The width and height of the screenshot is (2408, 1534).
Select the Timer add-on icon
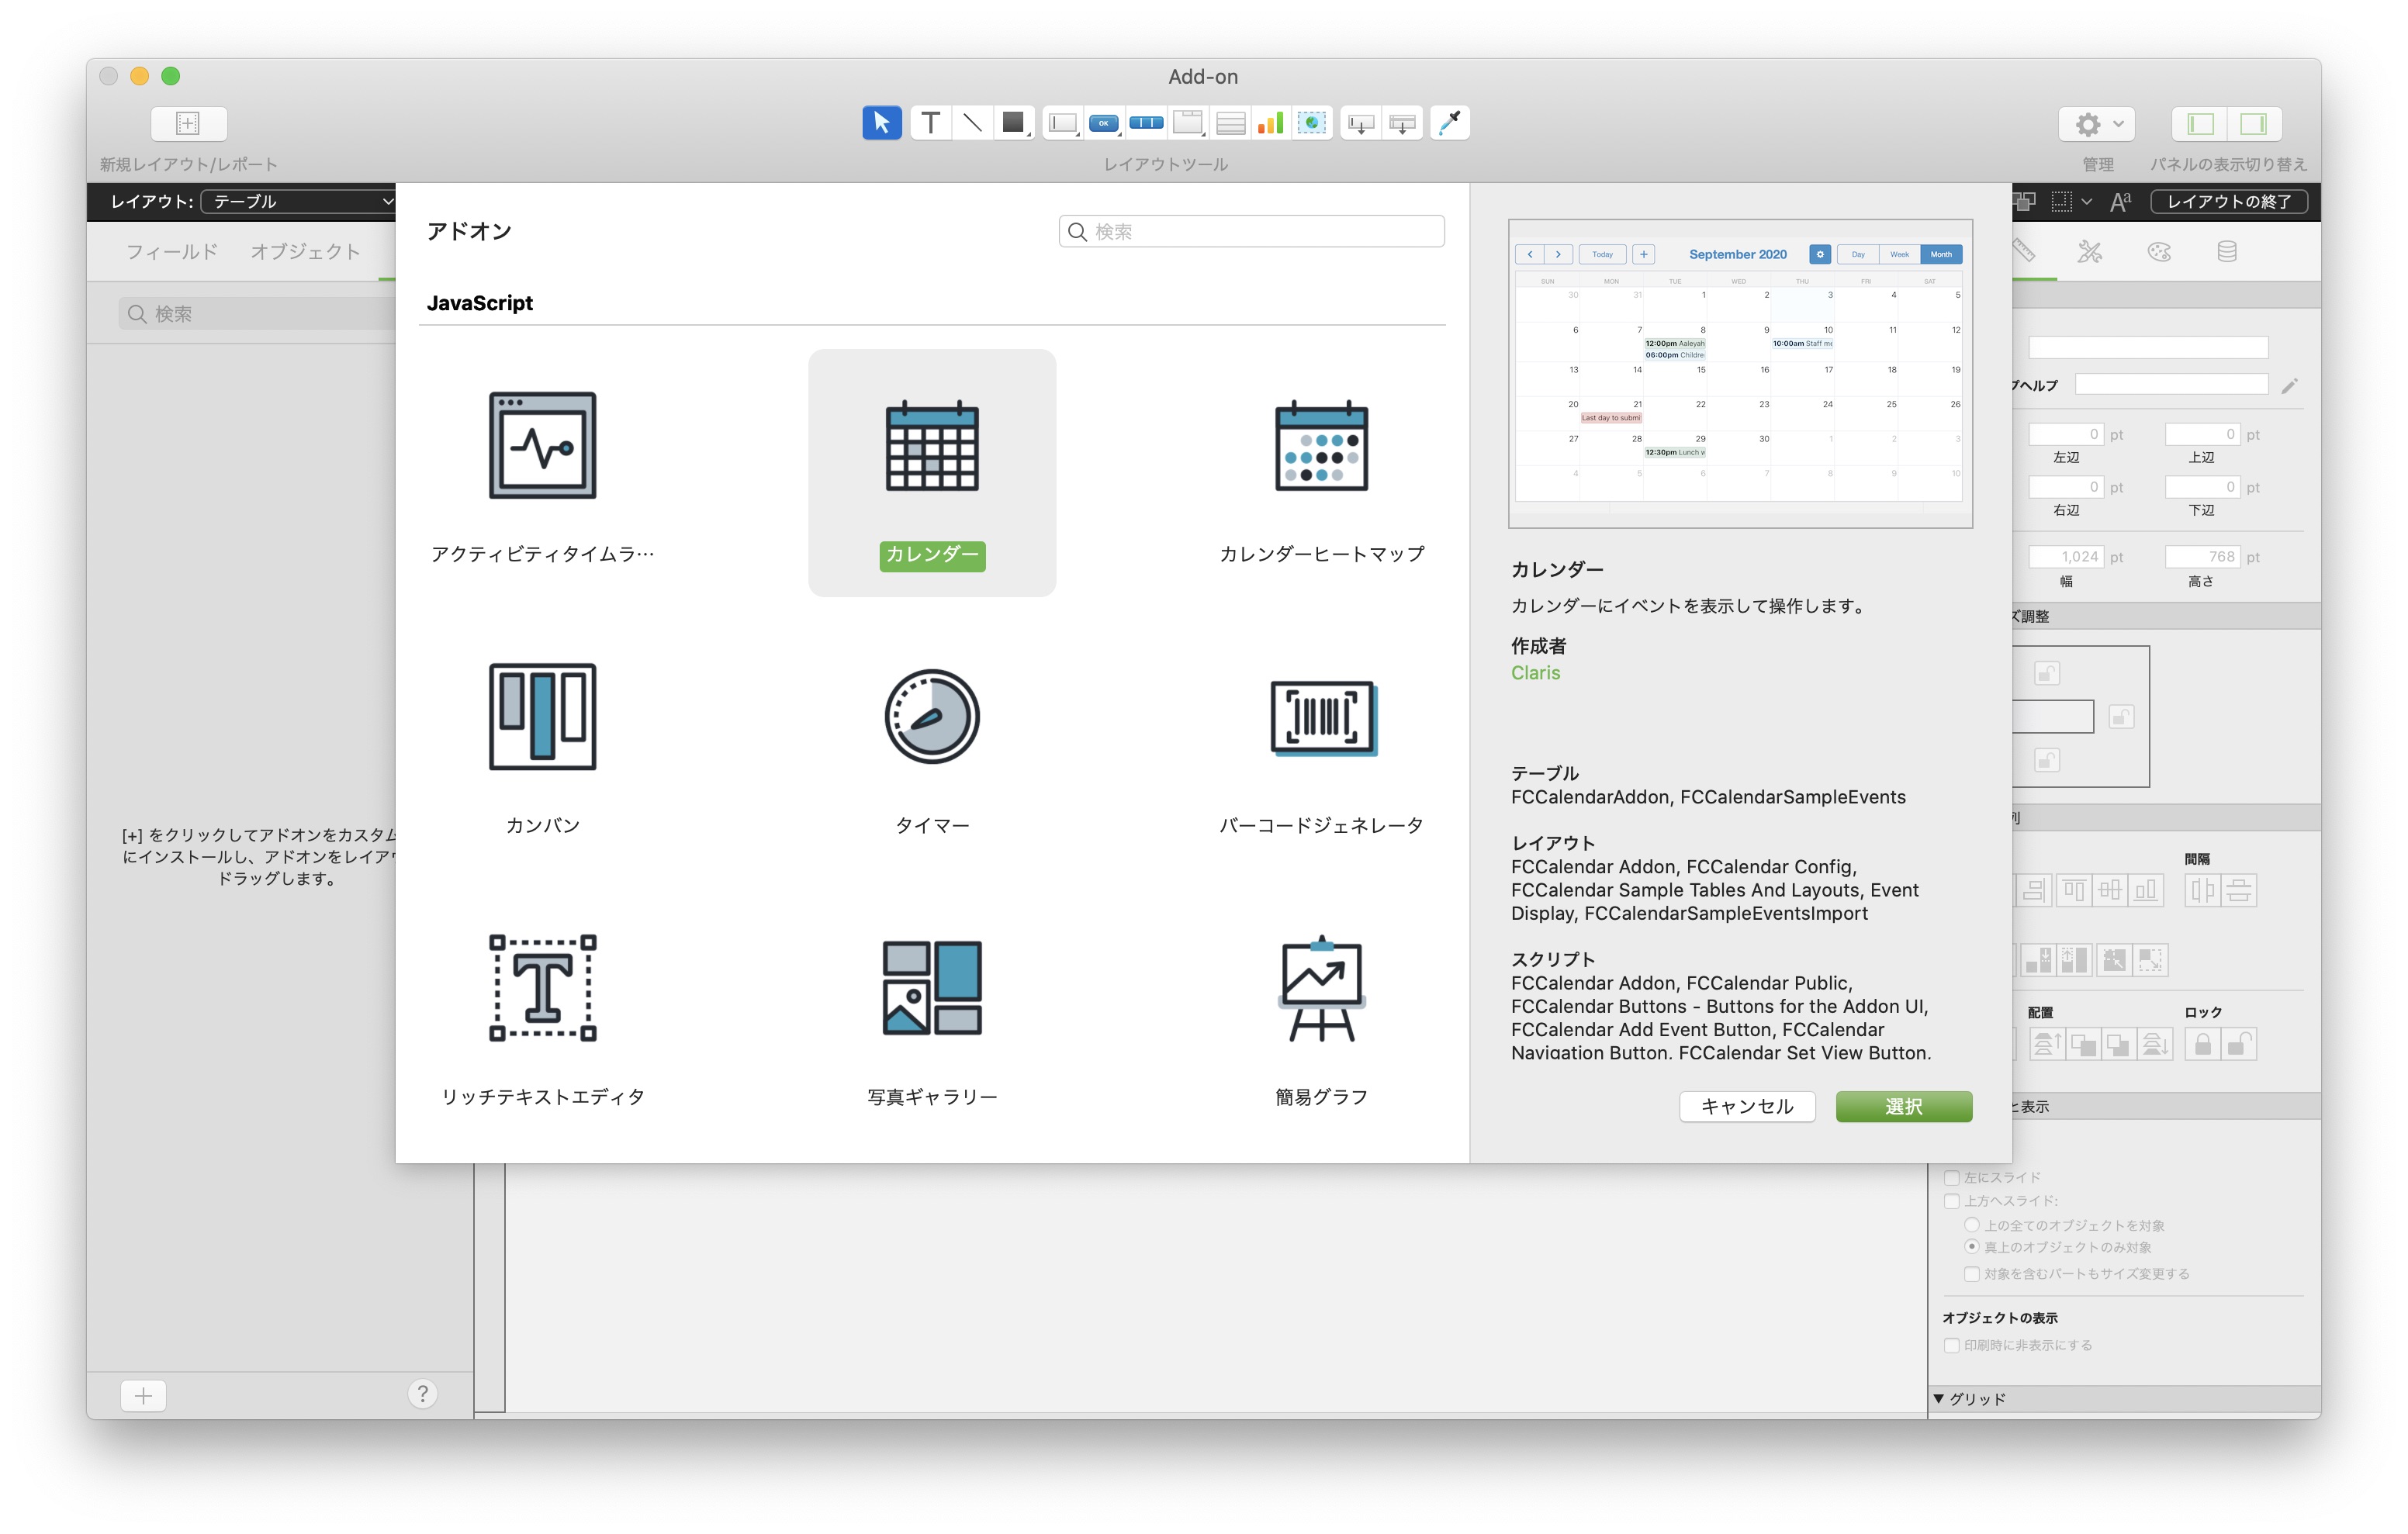[931, 716]
